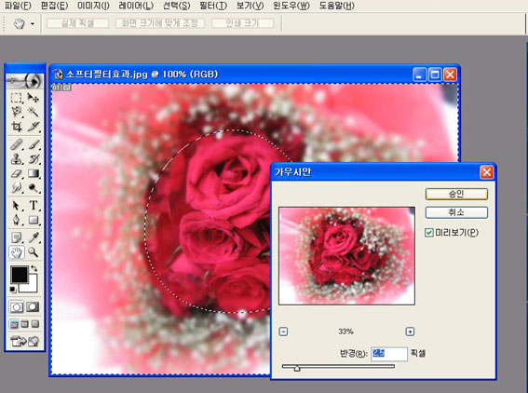Select the Type tool
The height and width of the screenshot is (393, 528).
click(33, 205)
